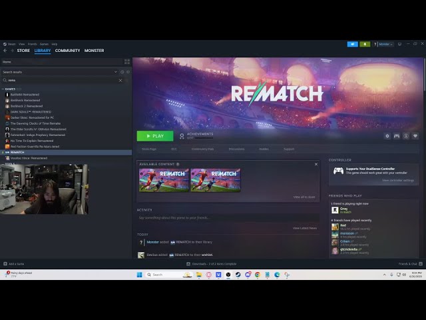The image size is (426, 320).
Task: Select BioShock Remastered in the list
Action: 25,101
